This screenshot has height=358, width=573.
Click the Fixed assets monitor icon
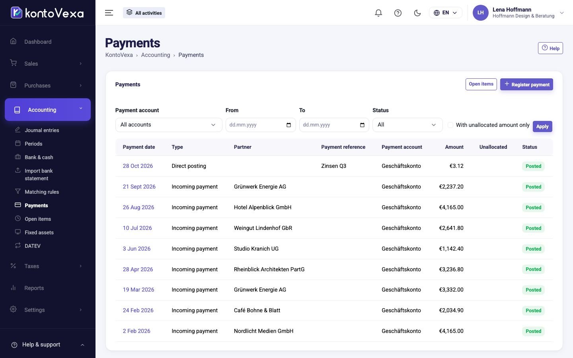click(x=18, y=232)
